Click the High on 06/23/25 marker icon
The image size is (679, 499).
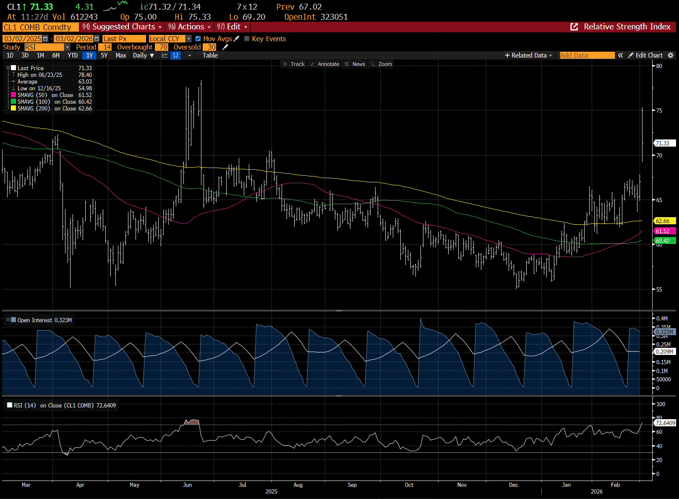click(x=13, y=75)
